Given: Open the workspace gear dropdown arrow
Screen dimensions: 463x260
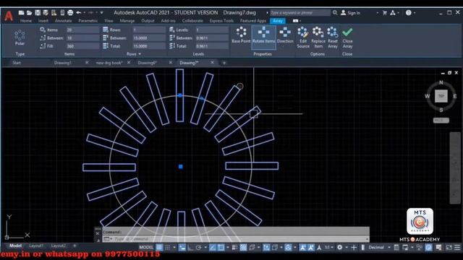Looking at the screenshot, I should 347,247.
